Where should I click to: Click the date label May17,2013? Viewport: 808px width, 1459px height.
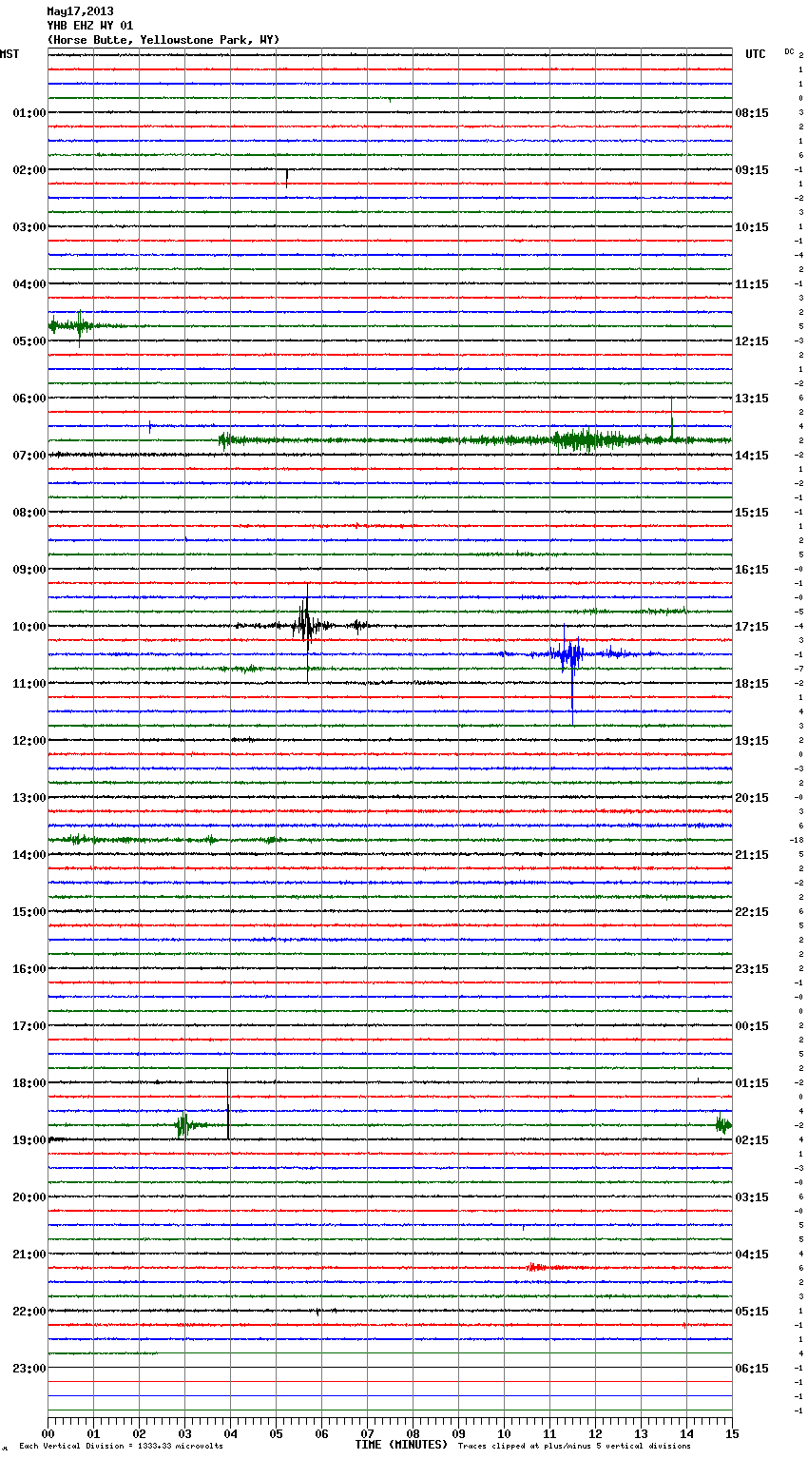point(80,11)
